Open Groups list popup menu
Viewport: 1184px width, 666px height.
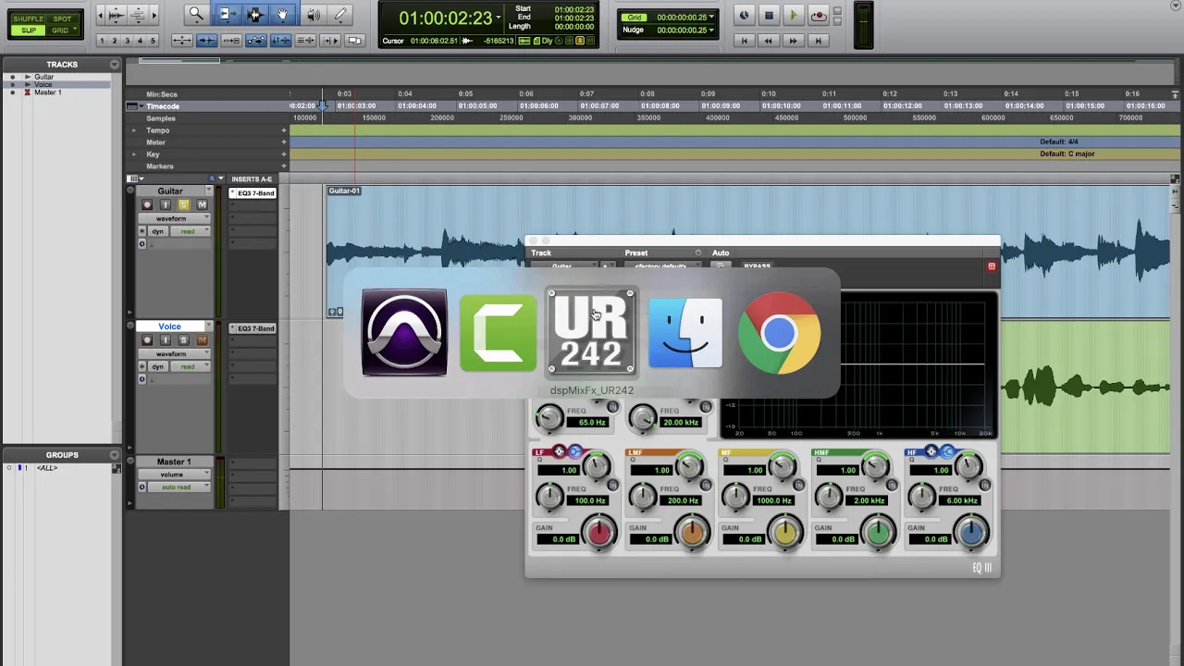(115, 454)
